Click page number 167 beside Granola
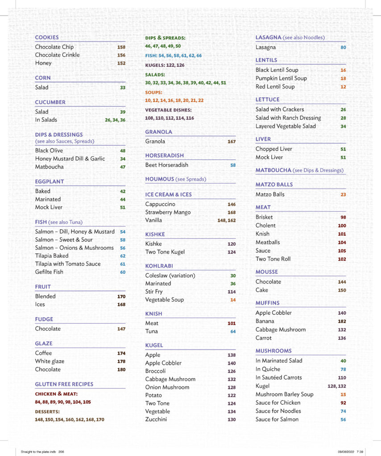381x456 pixels. [x=231, y=142]
